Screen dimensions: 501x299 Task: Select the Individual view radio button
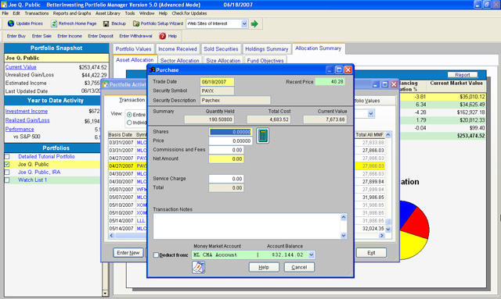(x=129, y=123)
